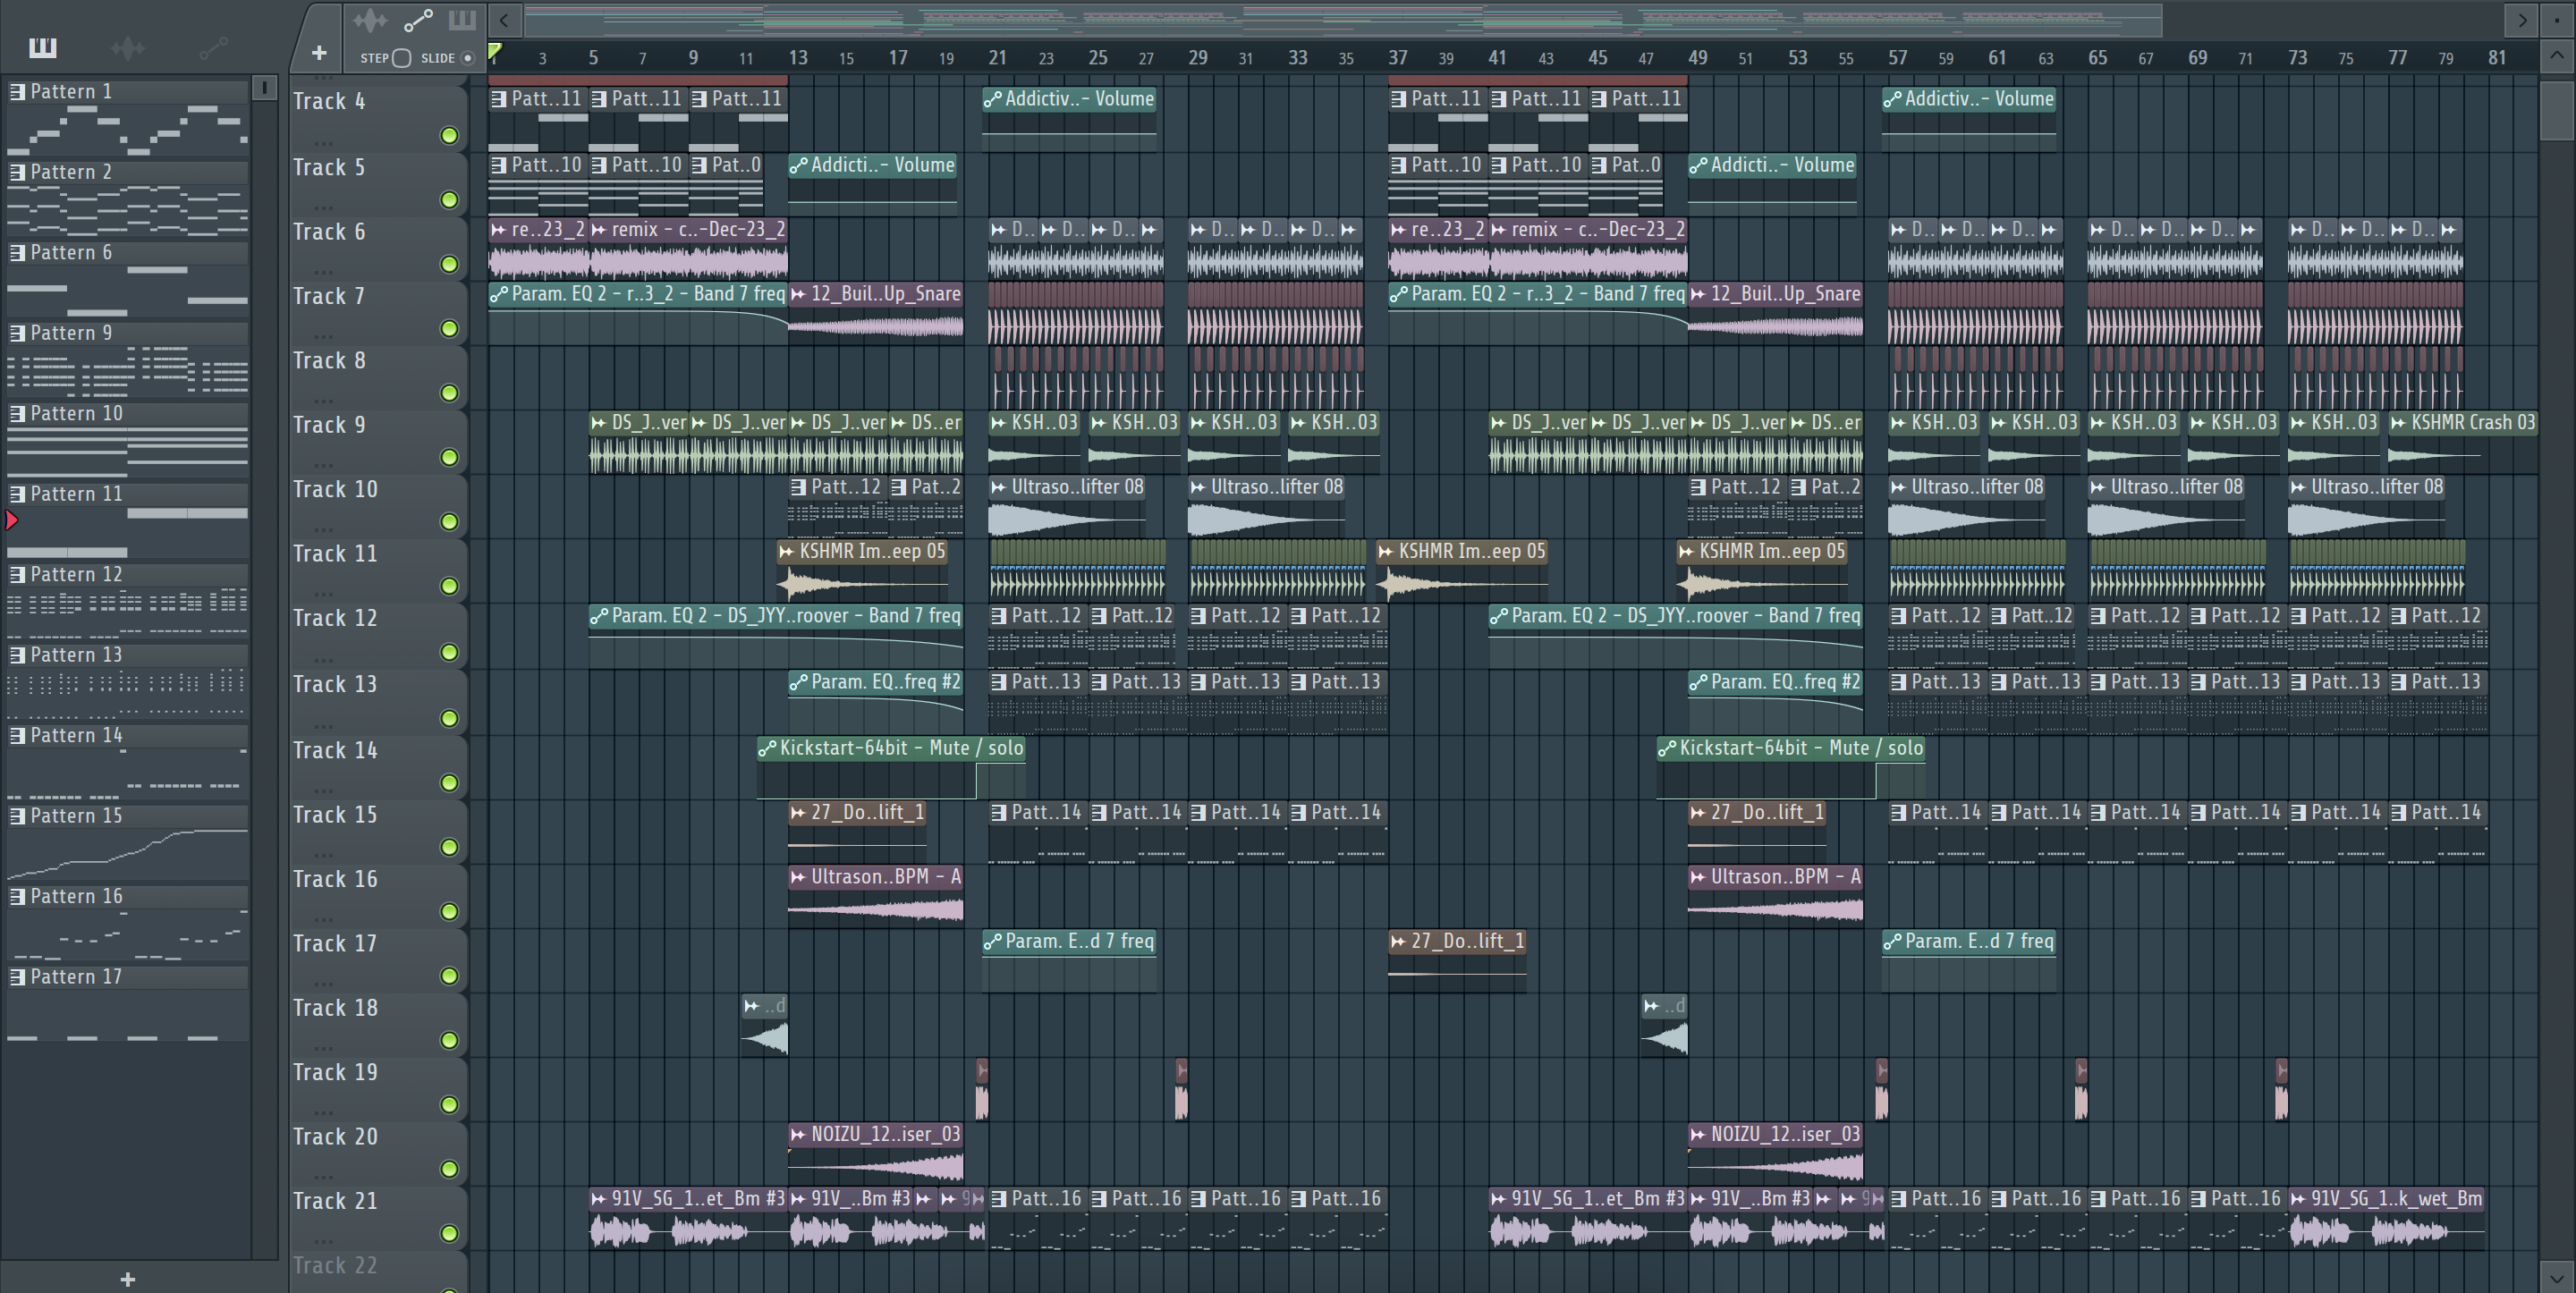This screenshot has width=2576, height=1293.
Task: Click the Param. EQ..freq #2 clip icon on Track 13
Action: point(798,682)
